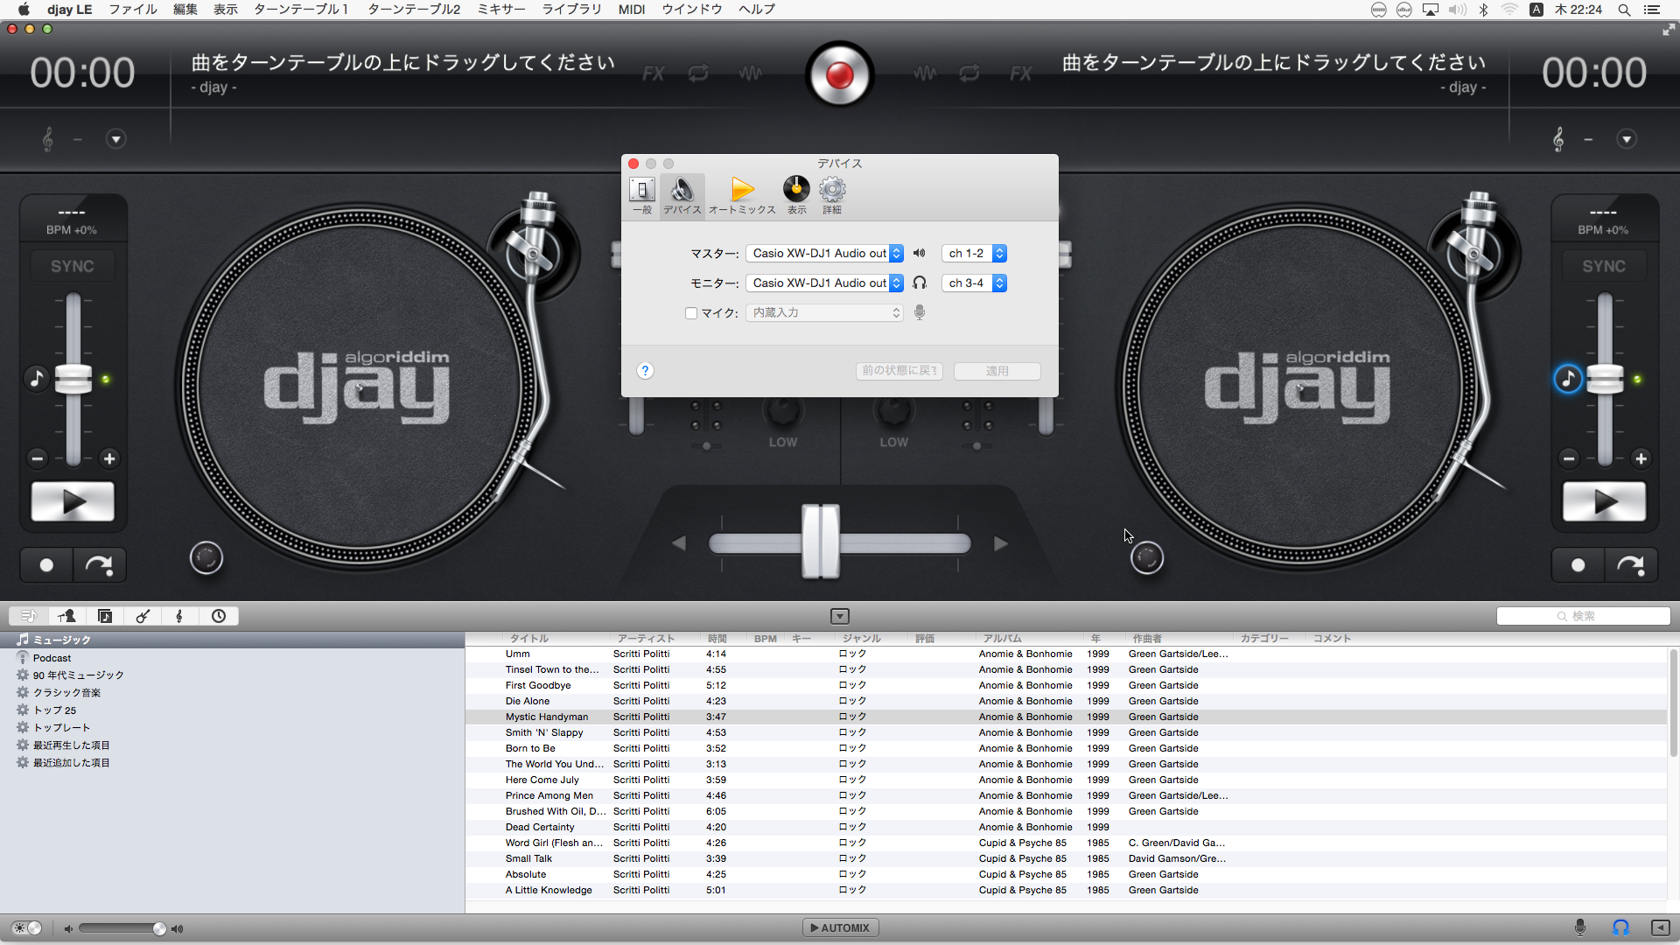Jump to cue on right deck

tap(1631, 565)
